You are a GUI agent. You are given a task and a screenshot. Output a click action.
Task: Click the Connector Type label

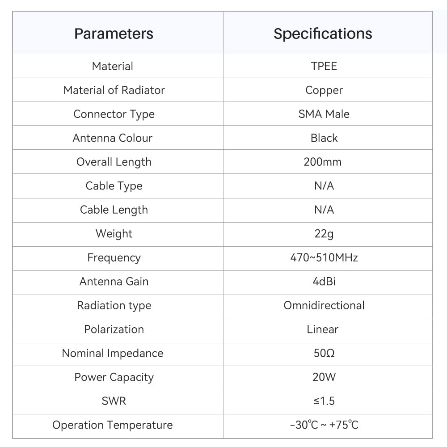click(114, 114)
